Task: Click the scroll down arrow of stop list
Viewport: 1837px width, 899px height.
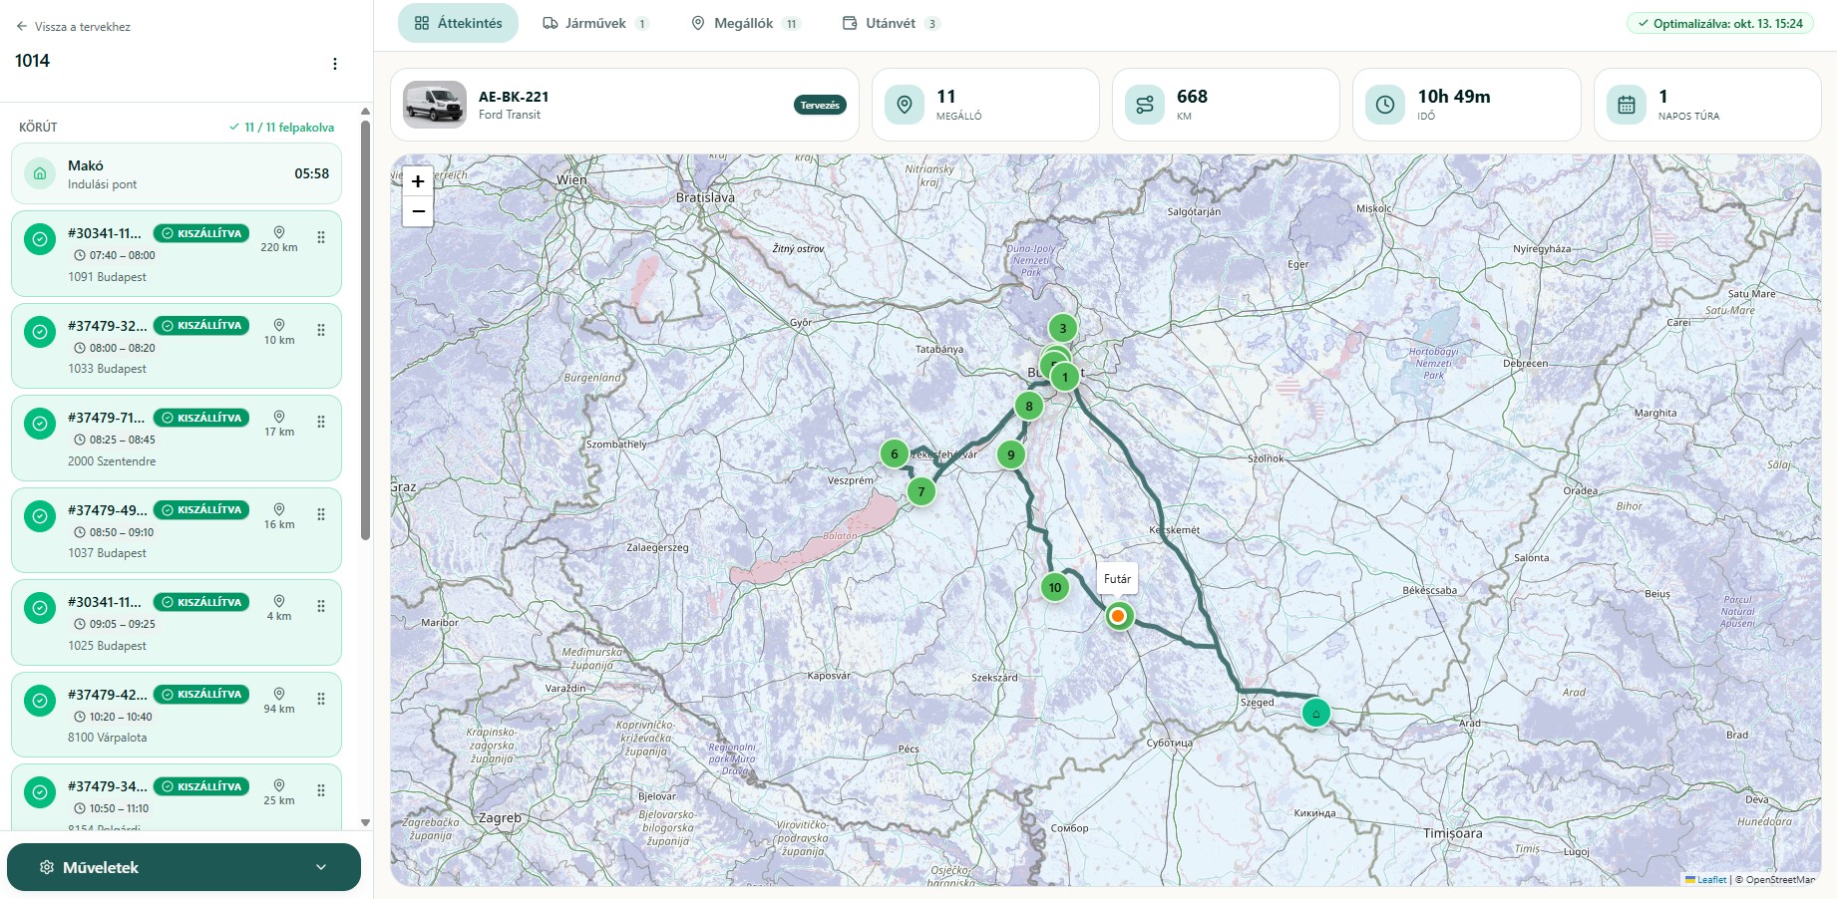Action: [365, 822]
